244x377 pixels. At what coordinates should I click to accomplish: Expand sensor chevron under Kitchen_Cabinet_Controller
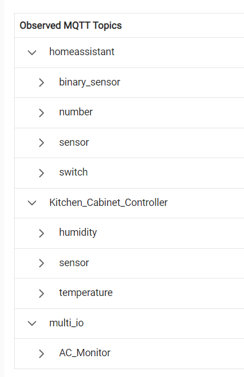coord(42,263)
